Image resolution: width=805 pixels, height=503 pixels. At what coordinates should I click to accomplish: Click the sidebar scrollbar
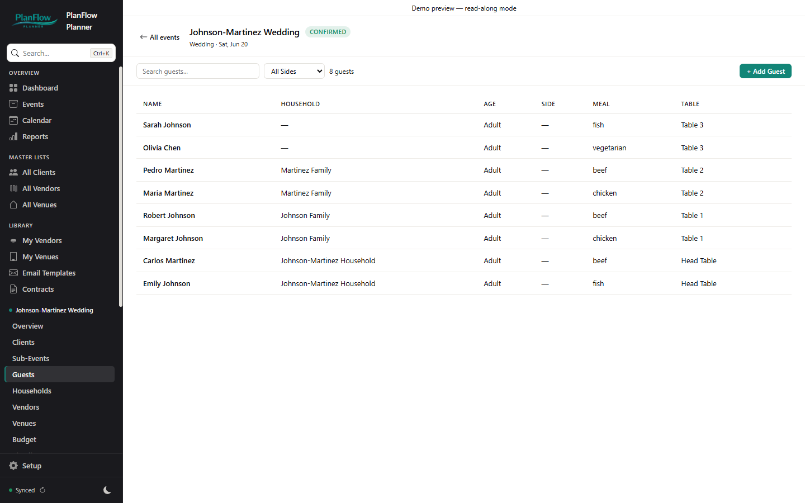120,187
